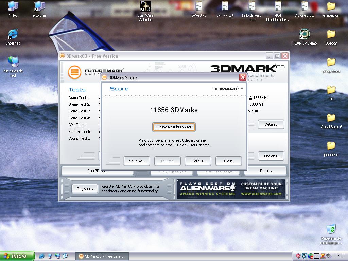Image resolution: width=348 pixels, height=261 pixels.
Task: Click the Alienware advertisement banner
Action: coord(231,189)
